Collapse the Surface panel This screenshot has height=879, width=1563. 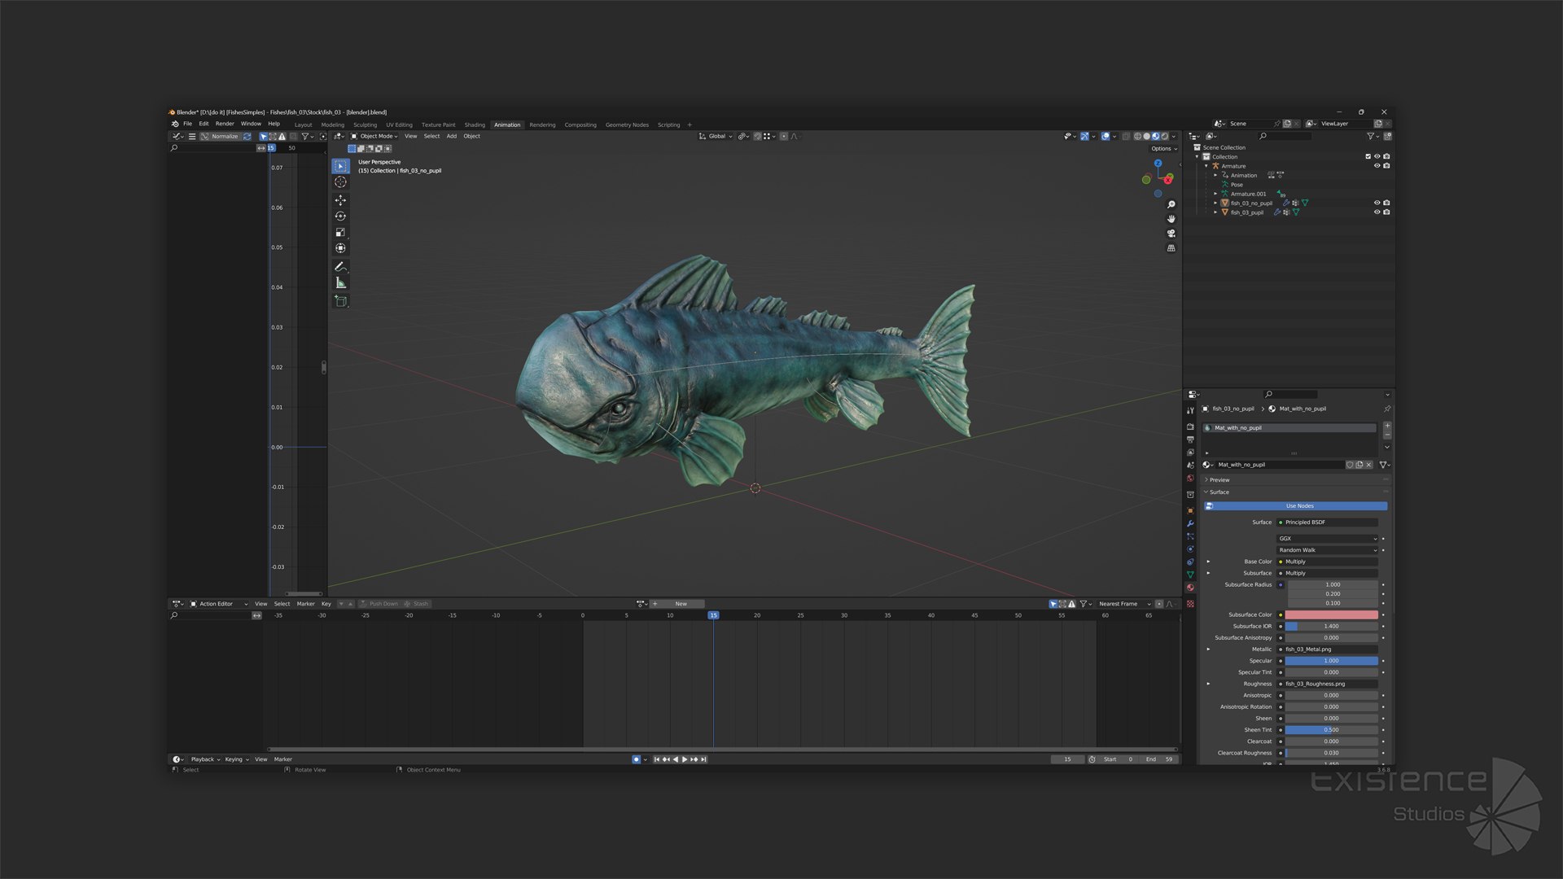tap(1219, 492)
